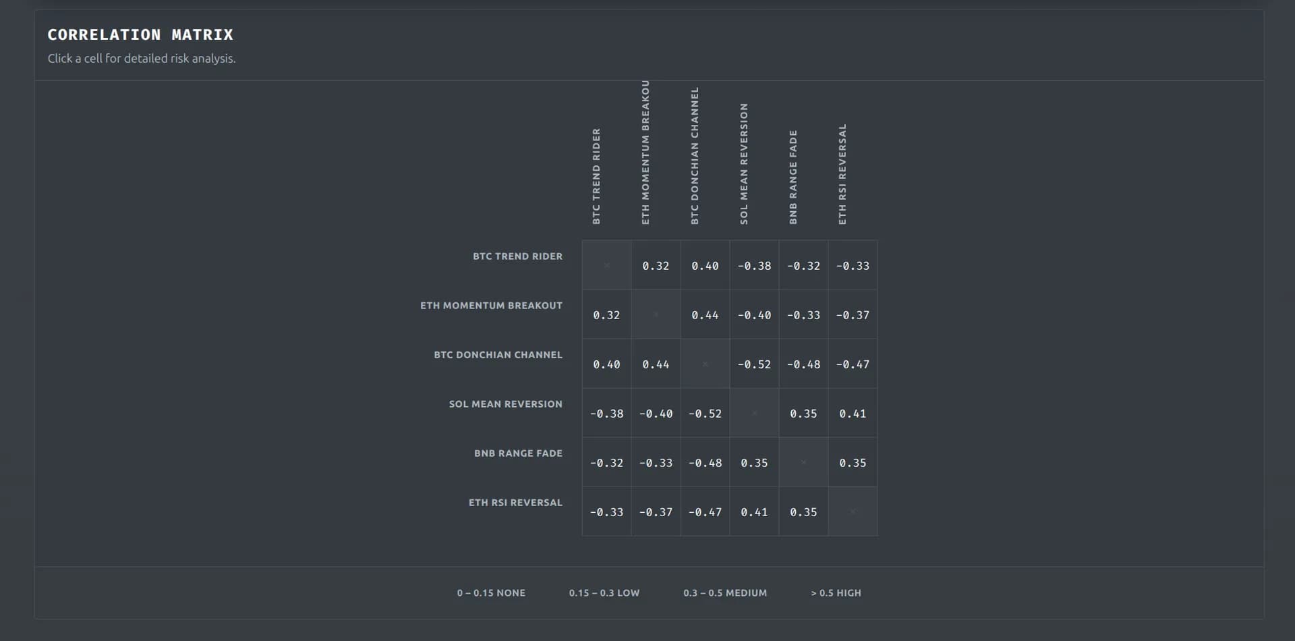Click the BTC Trend Rider row label
Image resolution: width=1295 pixels, height=641 pixels.
[x=517, y=256]
